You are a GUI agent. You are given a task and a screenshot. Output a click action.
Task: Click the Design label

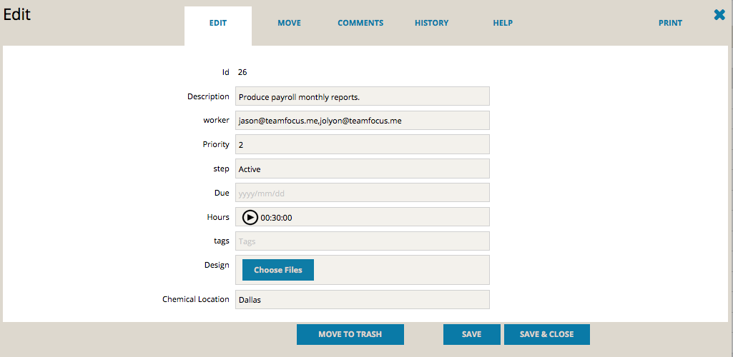217,265
